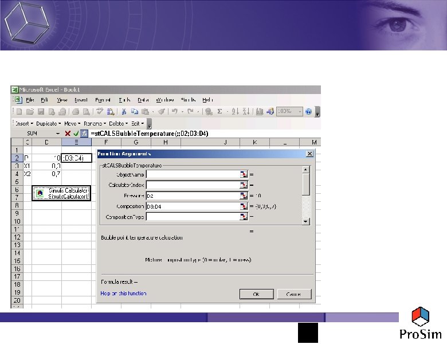This screenshot has height=344, width=447.
Task: Open the Tools menu
Action: point(124,100)
